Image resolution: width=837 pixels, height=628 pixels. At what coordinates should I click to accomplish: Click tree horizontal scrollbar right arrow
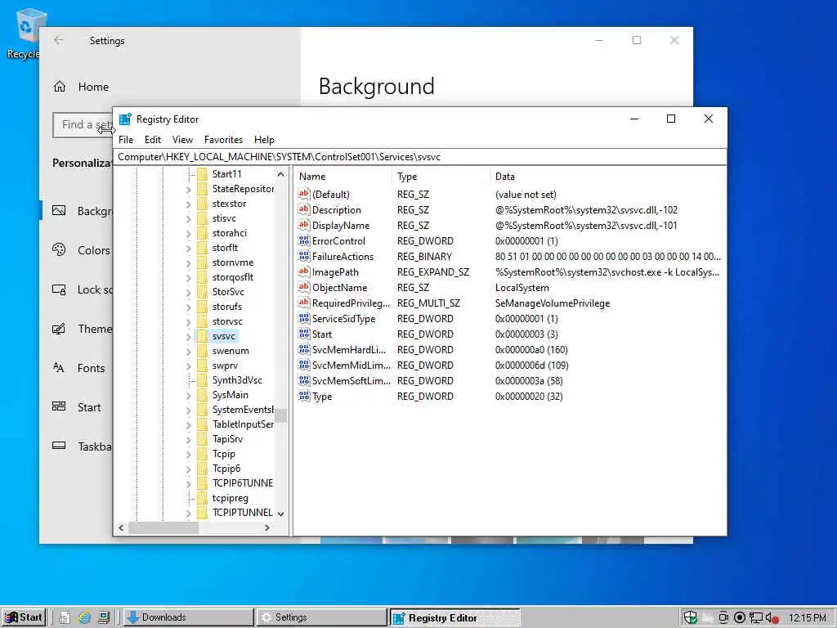point(267,527)
